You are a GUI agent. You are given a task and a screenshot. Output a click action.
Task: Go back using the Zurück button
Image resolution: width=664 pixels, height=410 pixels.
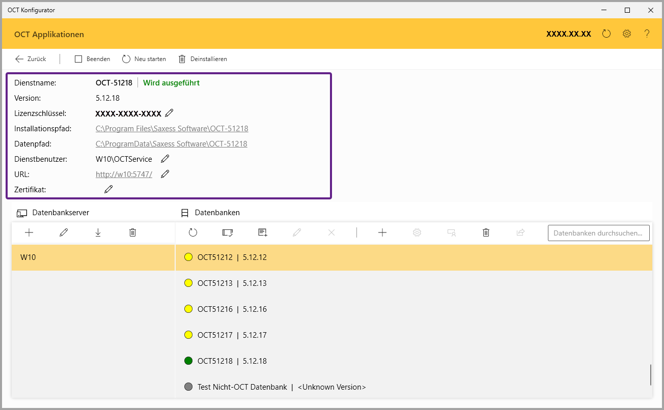click(x=31, y=59)
